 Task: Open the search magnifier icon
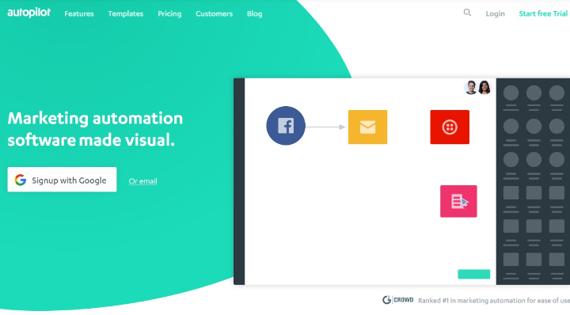pyautogui.click(x=467, y=13)
